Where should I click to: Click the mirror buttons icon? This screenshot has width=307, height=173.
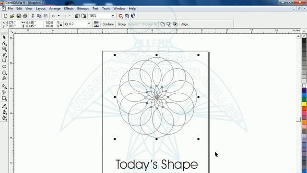(x=96, y=24)
